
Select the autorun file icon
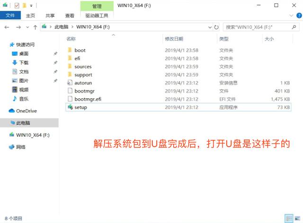[x=70, y=83]
